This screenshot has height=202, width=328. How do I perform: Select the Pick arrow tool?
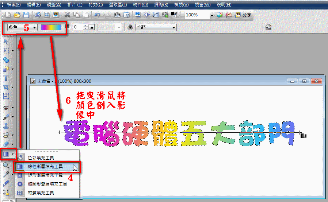pyautogui.click(x=6, y=41)
